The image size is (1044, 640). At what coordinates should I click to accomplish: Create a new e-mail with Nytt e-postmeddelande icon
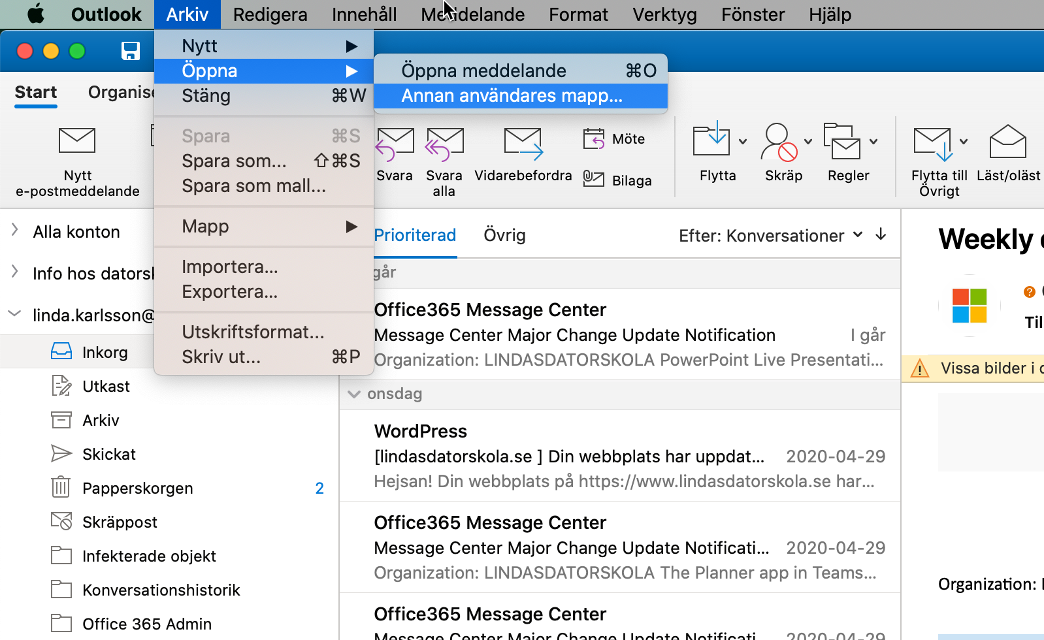point(77,140)
